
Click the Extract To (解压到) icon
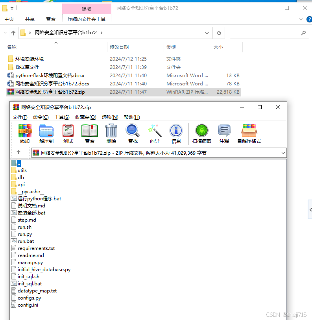(46, 134)
